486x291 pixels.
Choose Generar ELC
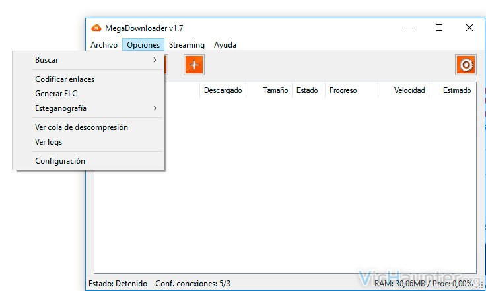coord(88,94)
